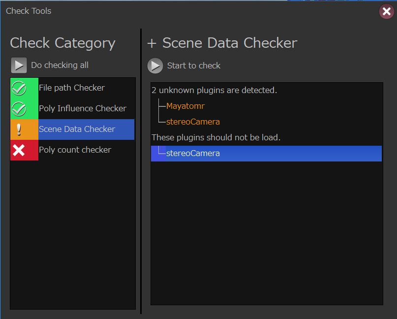
Task: Select the Mayatomr plugin entry
Action: point(185,106)
